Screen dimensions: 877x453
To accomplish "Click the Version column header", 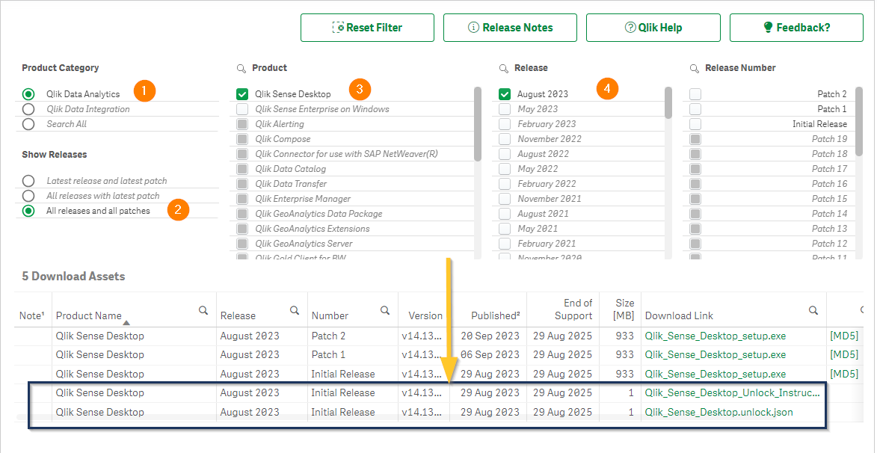I will 425,315.
